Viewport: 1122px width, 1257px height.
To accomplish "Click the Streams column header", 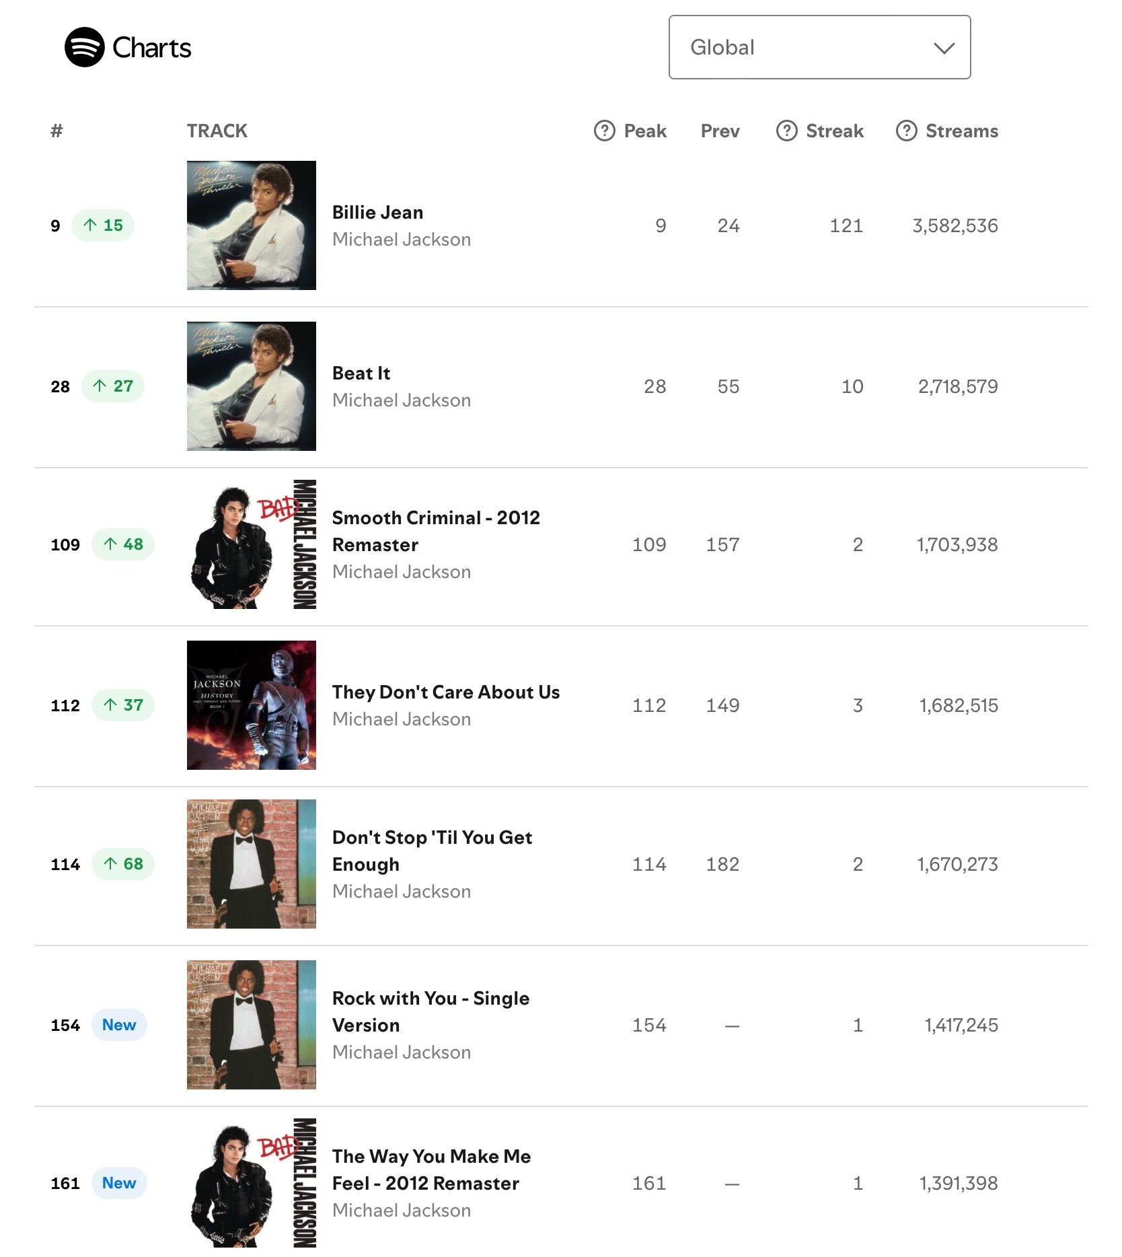I will [962, 131].
